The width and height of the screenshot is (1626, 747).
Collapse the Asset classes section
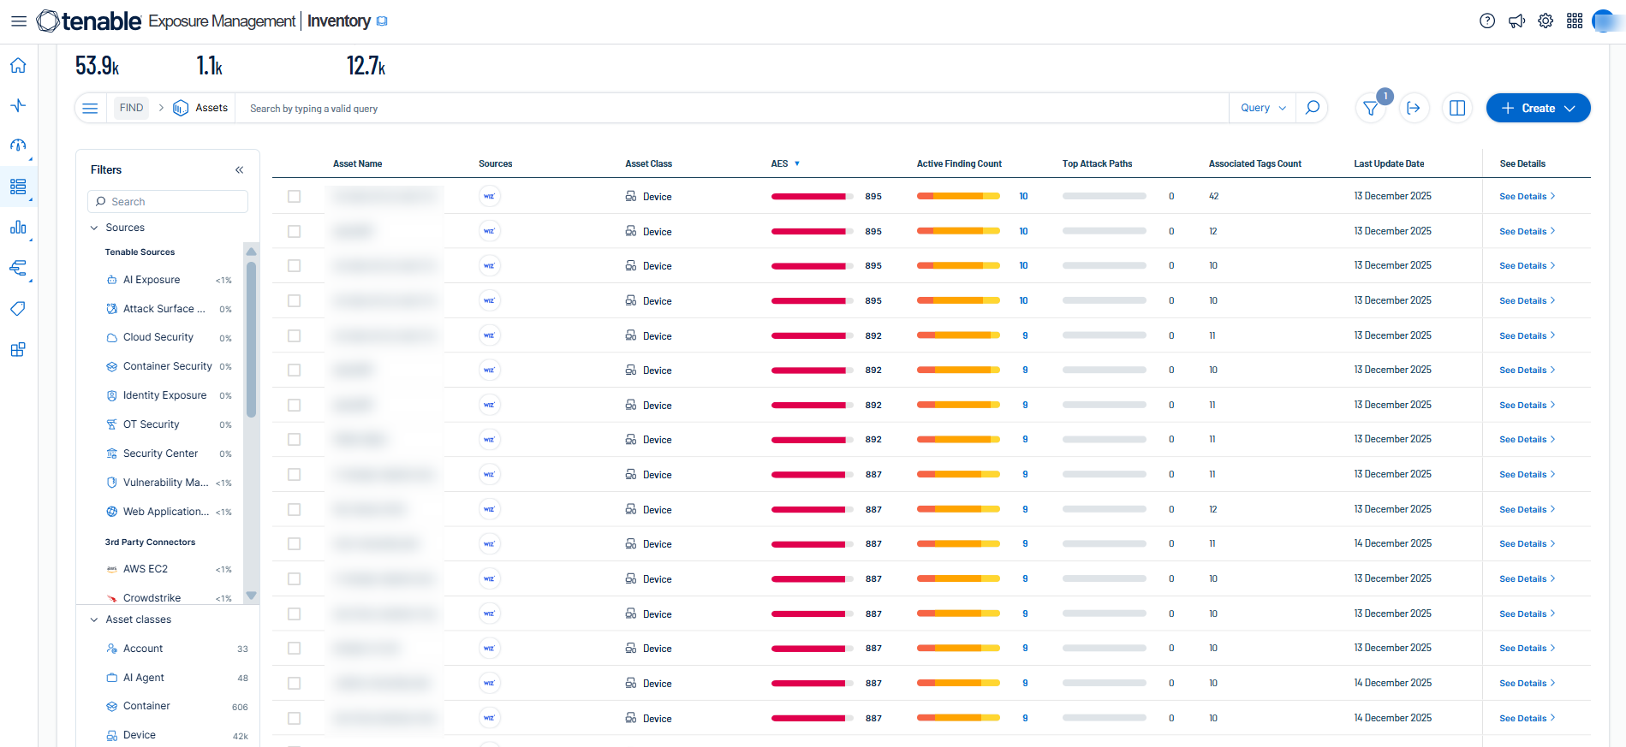pyautogui.click(x=94, y=620)
